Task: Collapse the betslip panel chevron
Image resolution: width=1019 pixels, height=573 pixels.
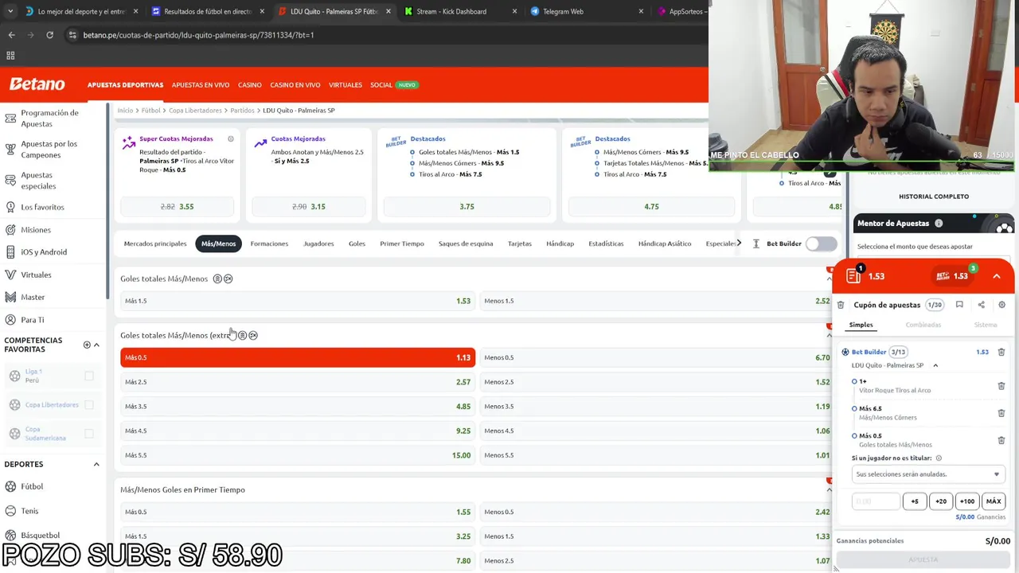Action: pos(997,276)
